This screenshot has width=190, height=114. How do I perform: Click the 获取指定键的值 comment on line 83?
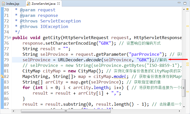(x=147, y=82)
